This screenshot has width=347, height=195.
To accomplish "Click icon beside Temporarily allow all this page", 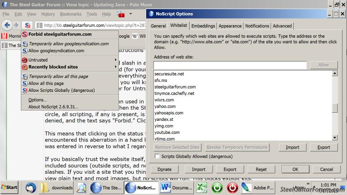I will [25, 77].
